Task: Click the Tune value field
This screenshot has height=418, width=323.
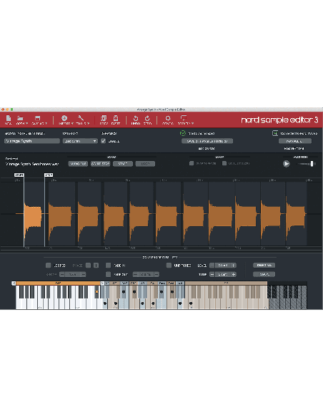Action: [x=223, y=274]
